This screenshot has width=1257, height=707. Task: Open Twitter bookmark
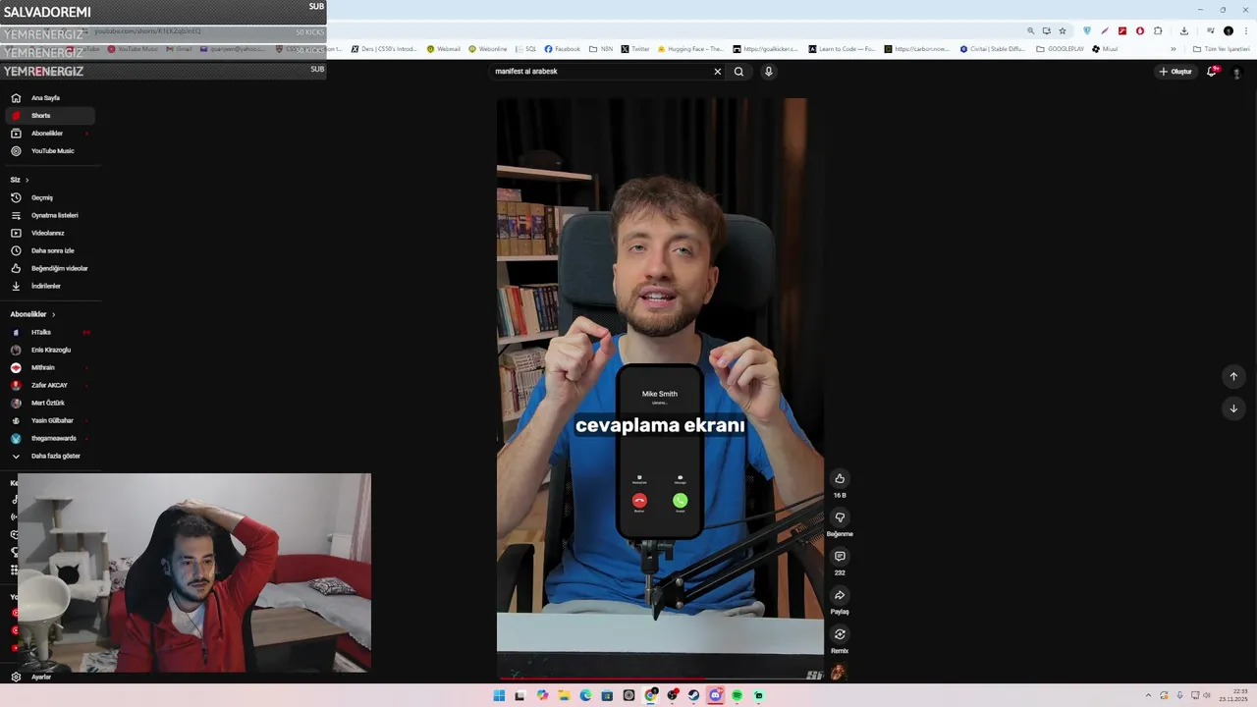[635, 49]
